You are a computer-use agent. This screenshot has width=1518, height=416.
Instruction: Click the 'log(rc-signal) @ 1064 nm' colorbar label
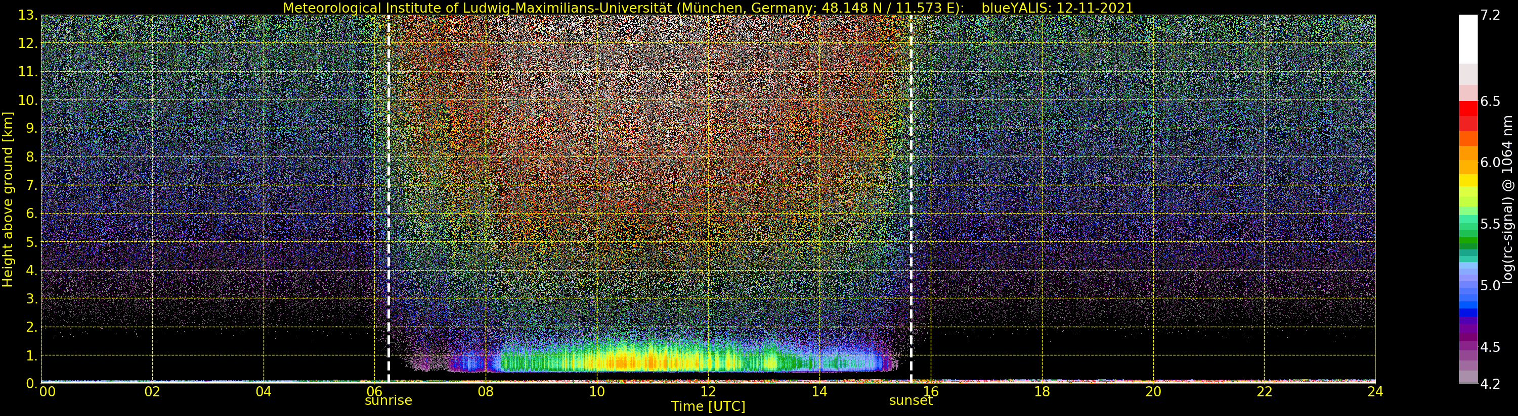click(1507, 199)
